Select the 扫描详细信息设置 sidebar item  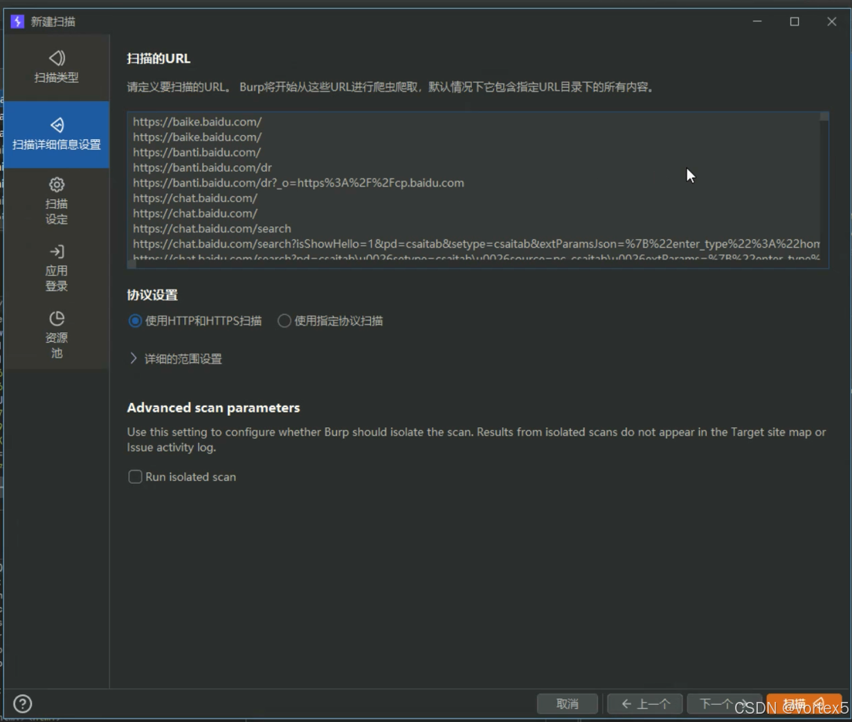coord(57,134)
